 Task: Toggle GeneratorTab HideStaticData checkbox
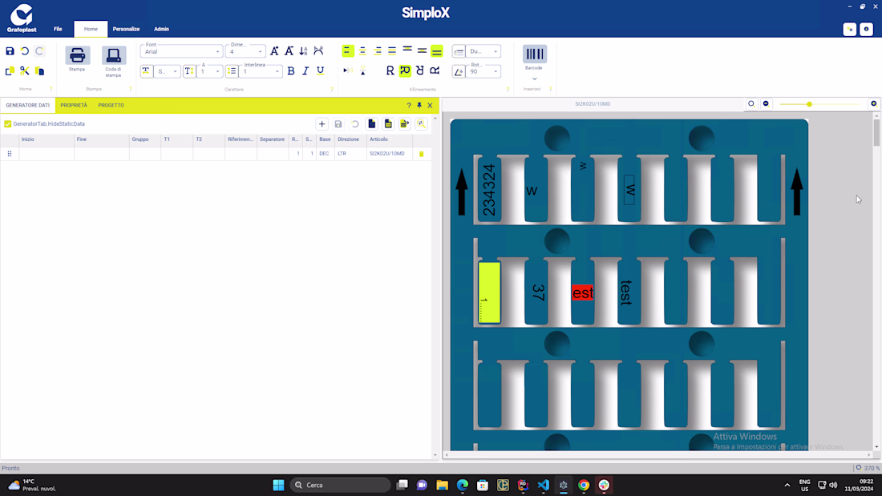[x=8, y=123]
